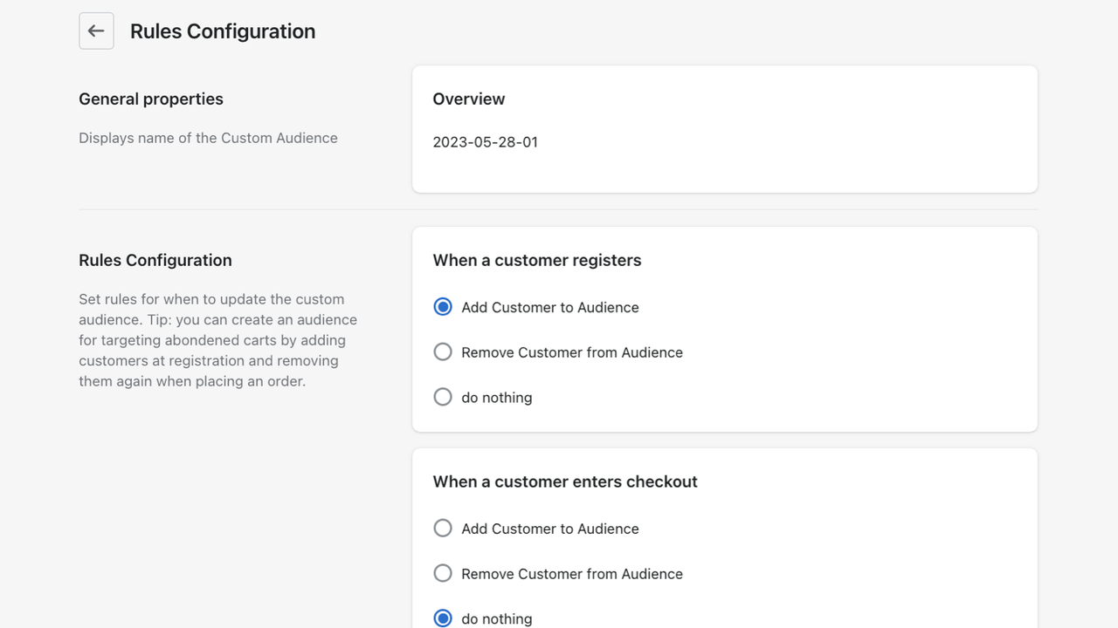Click the "When a customer enters checkout" heading

564,481
